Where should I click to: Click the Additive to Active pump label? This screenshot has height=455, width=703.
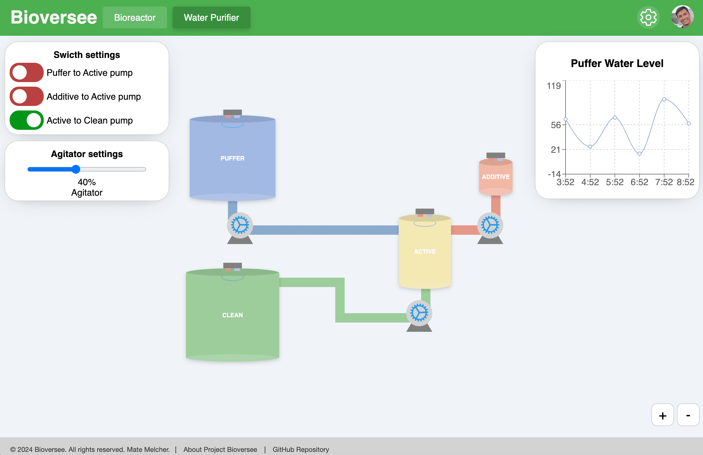click(x=94, y=97)
